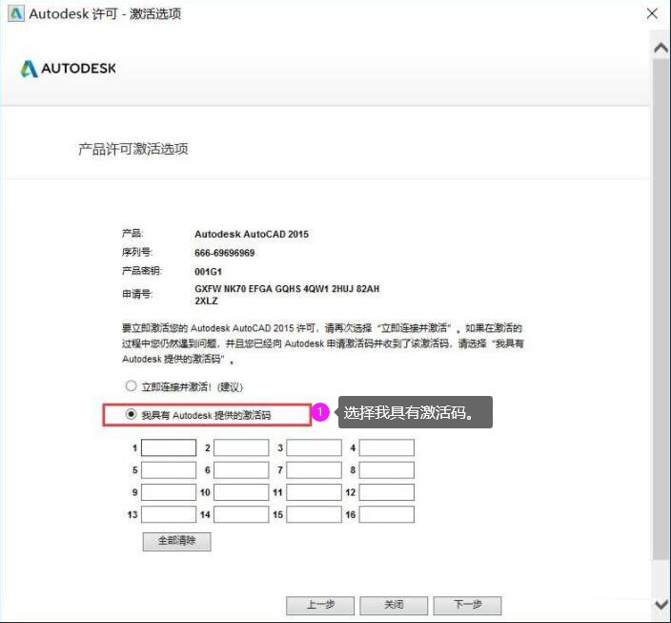Close the Autodesk license window
The image size is (671, 623).
tap(652, 13)
